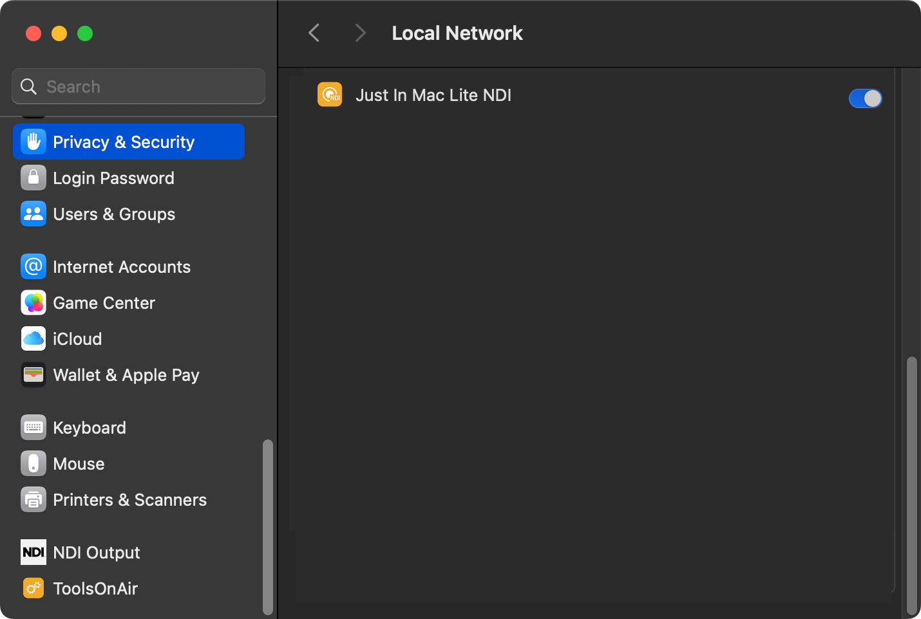
Task: Open Users & Groups settings
Action: pos(129,214)
